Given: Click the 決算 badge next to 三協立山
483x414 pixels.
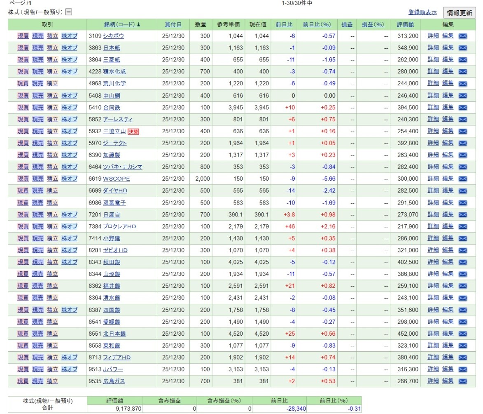Looking at the screenshot, I should tap(133, 132).
